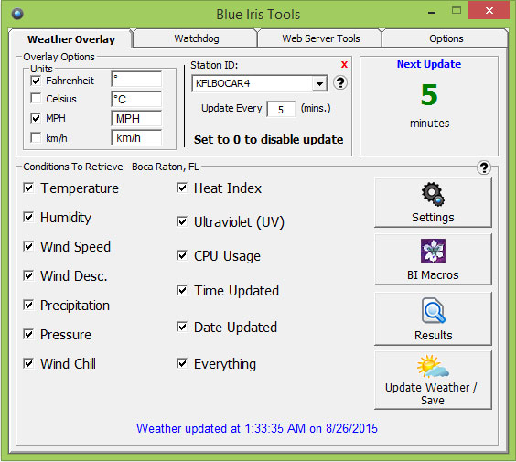Click the Results button label
The height and width of the screenshot is (462, 516).
point(433,335)
